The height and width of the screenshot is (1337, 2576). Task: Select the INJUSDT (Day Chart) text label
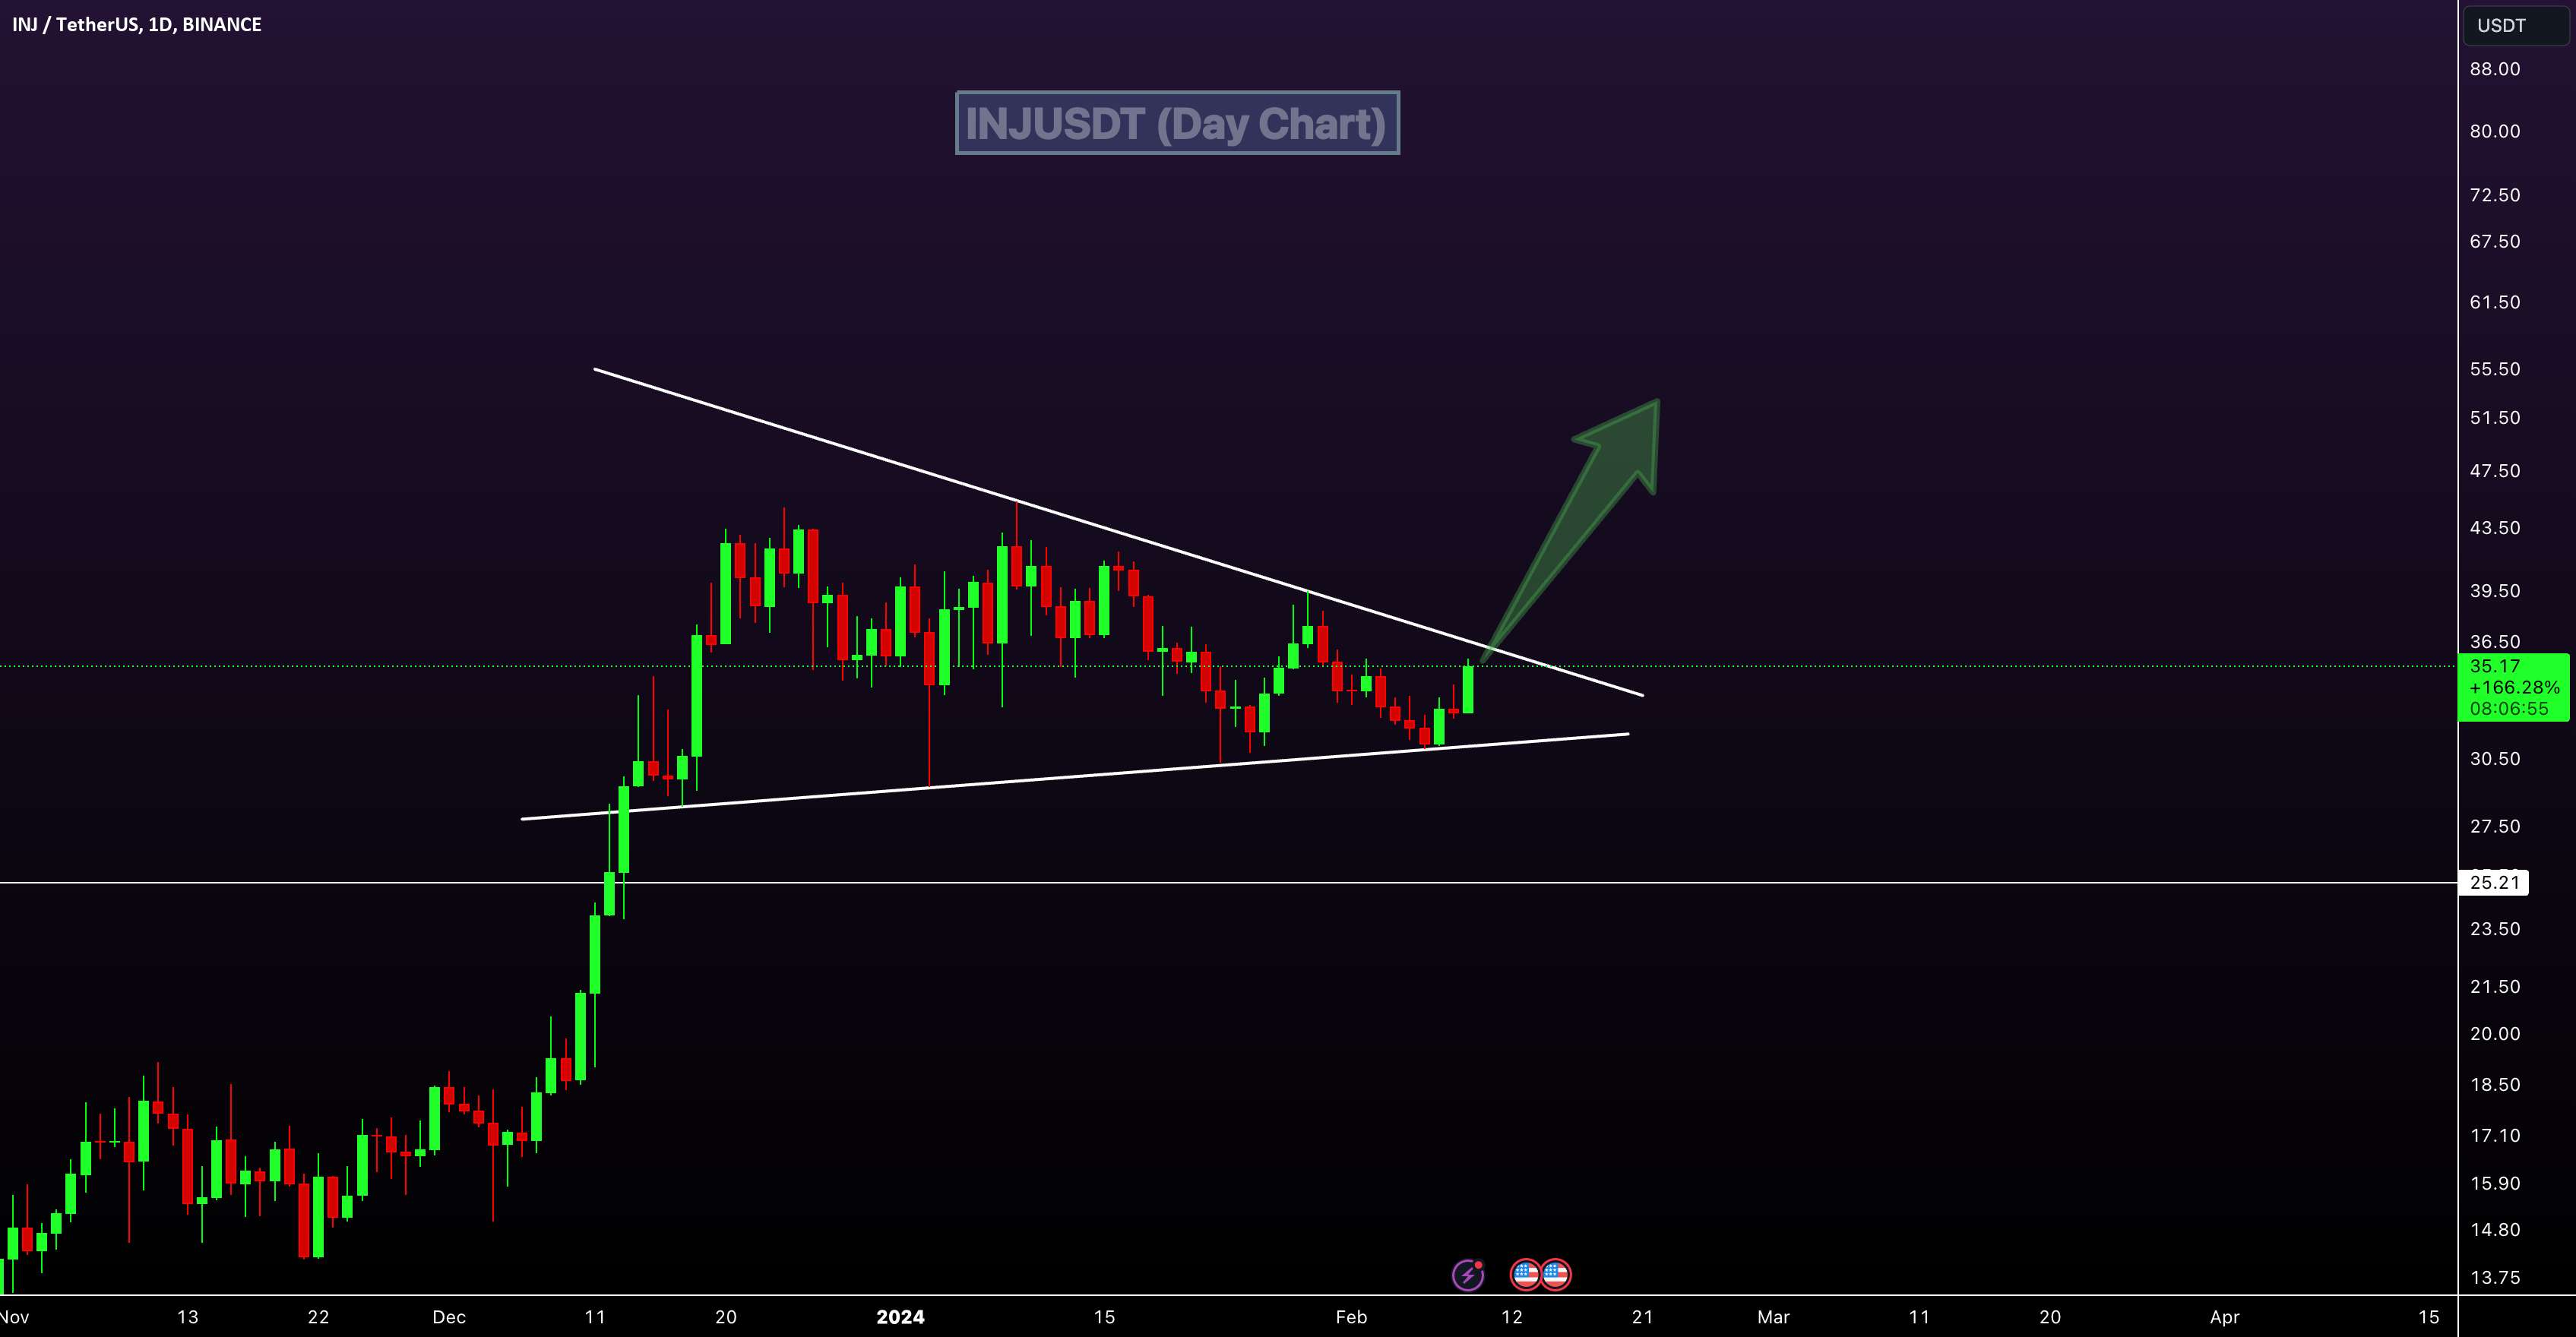[x=1177, y=123]
